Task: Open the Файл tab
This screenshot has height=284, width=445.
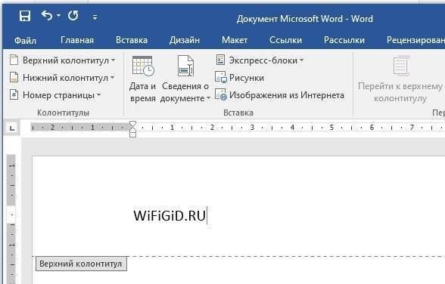Action: (x=25, y=41)
